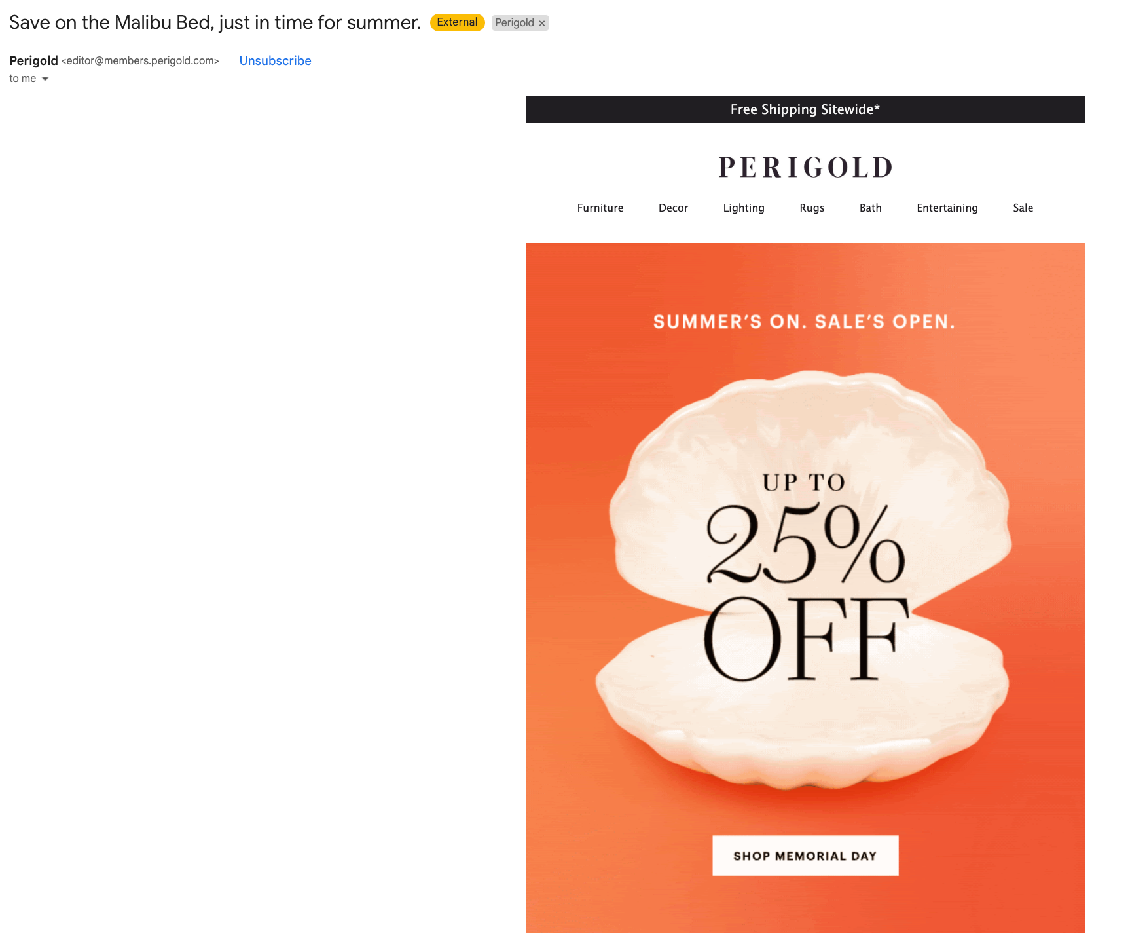Click the email subject line
The height and width of the screenshot is (942, 1147).
[215, 22]
